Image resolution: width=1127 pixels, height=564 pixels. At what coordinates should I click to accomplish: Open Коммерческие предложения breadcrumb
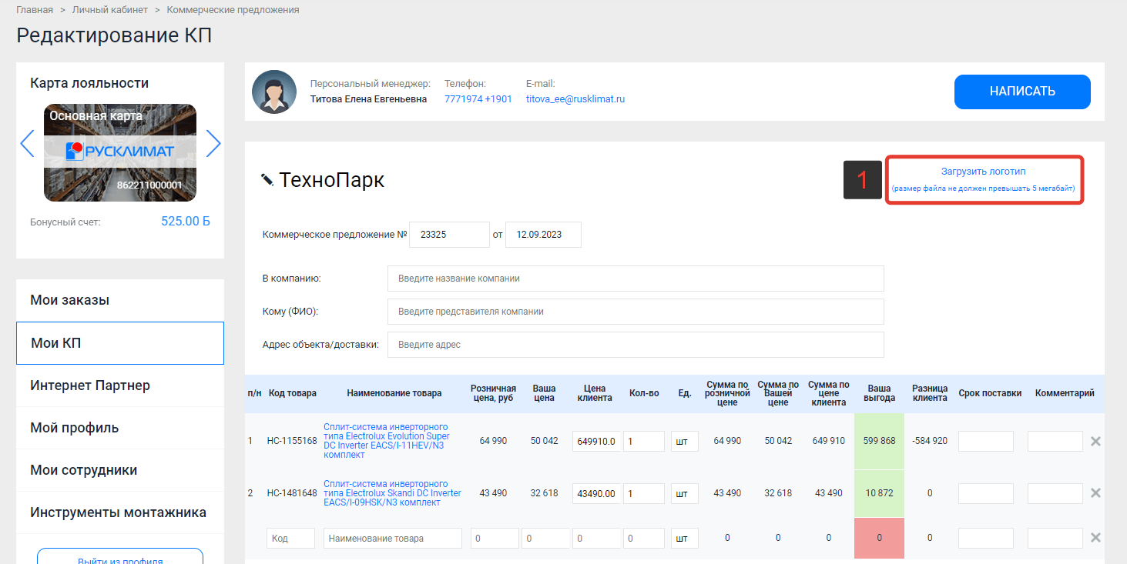(x=233, y=10)
